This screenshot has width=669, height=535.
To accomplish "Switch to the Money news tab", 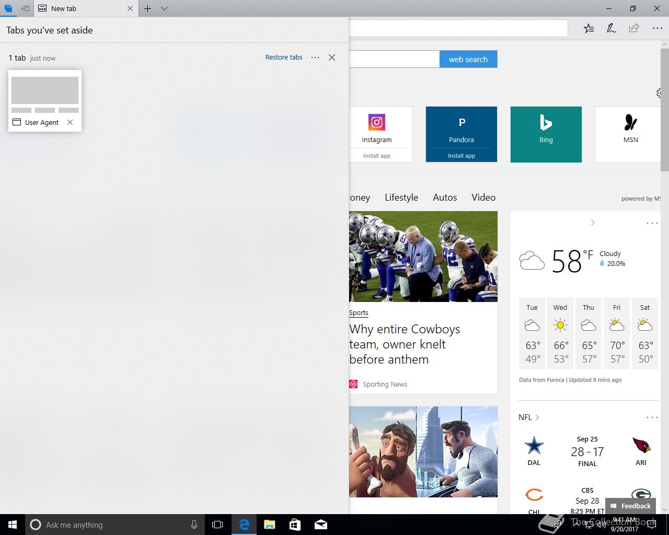I will click(x=360, y=197).
